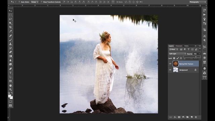The image size is (215, 121).
Task: Select the Eyedropper tool
Action: (x=10, y=31)
